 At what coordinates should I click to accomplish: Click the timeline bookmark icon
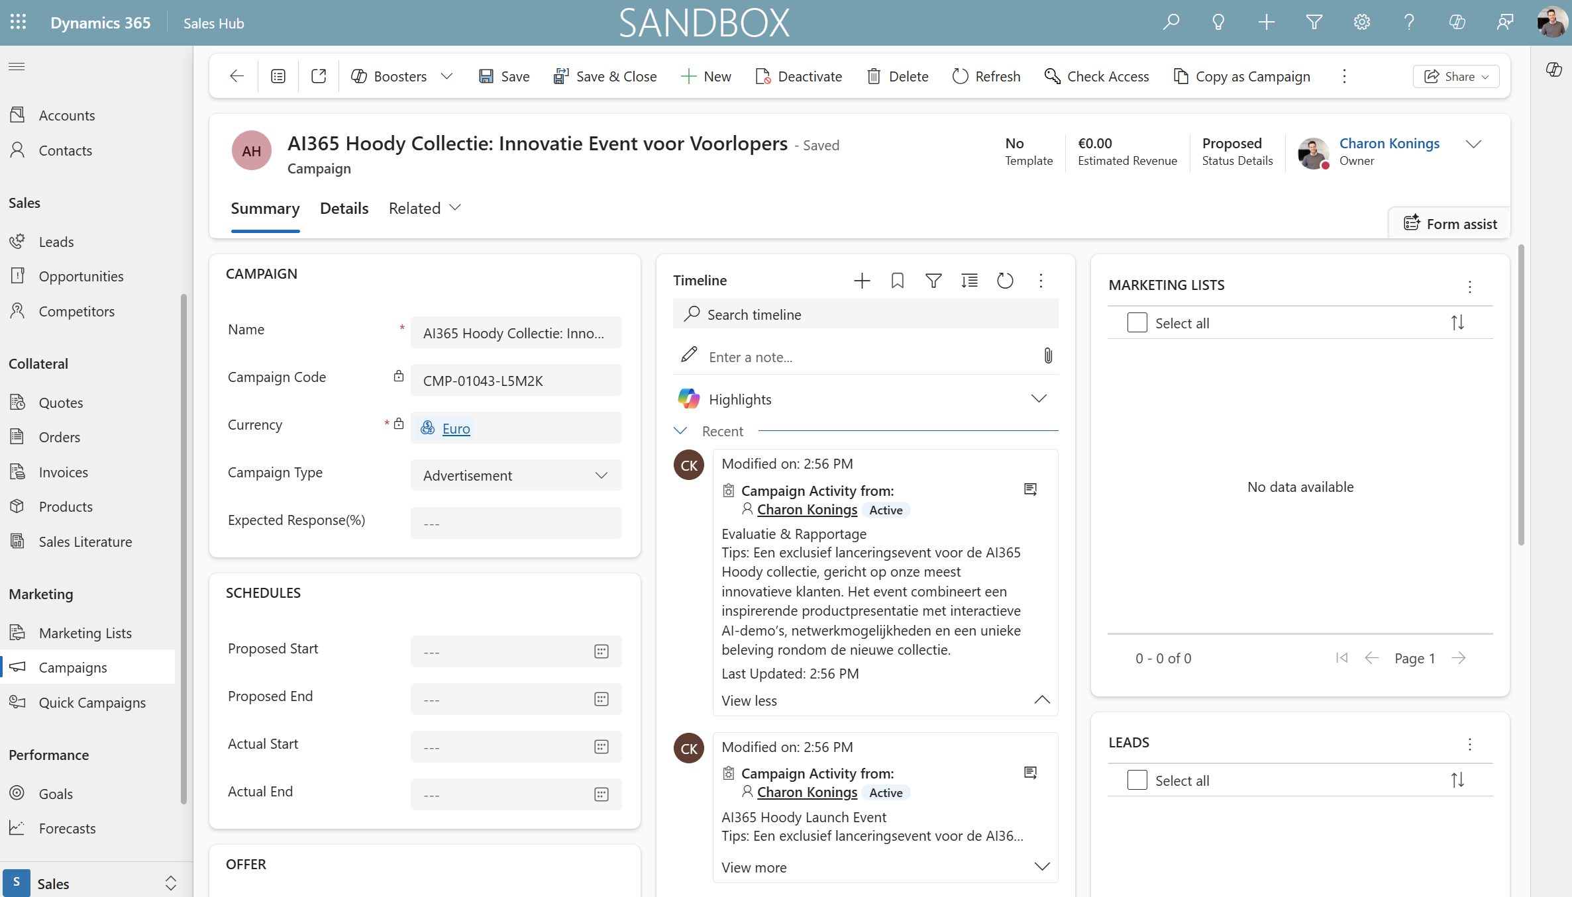click(x=897, y=281)
